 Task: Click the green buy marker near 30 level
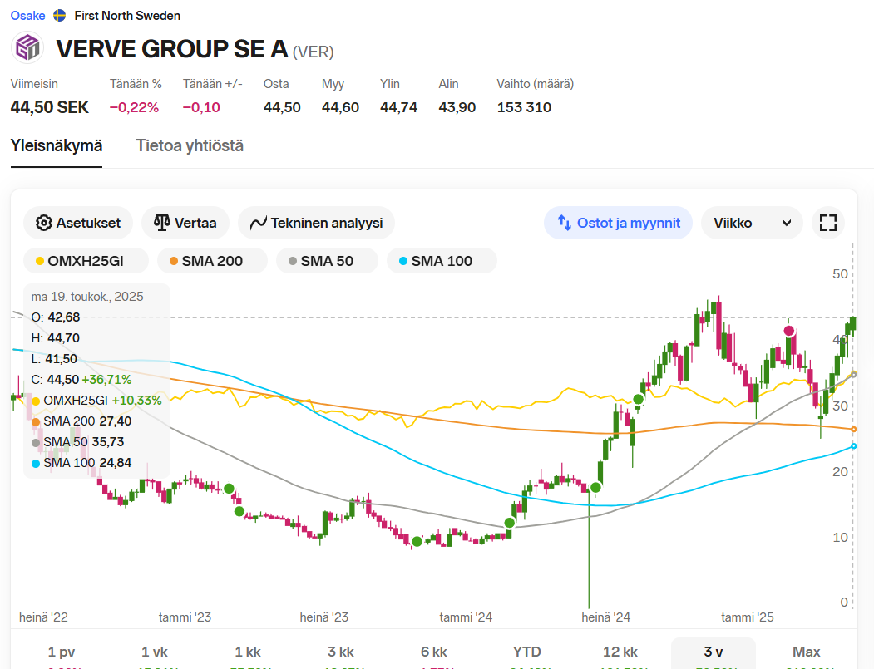[x=638, y=400]
